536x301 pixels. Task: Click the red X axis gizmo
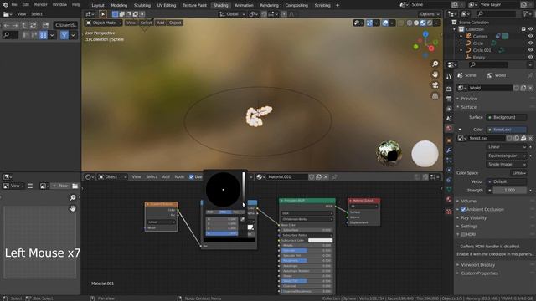tap(431, 48)
